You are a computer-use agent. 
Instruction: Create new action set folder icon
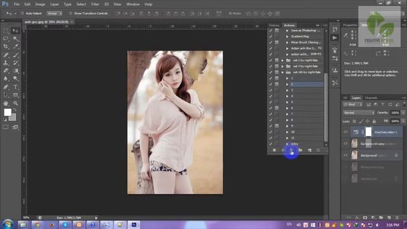(300, 150)
